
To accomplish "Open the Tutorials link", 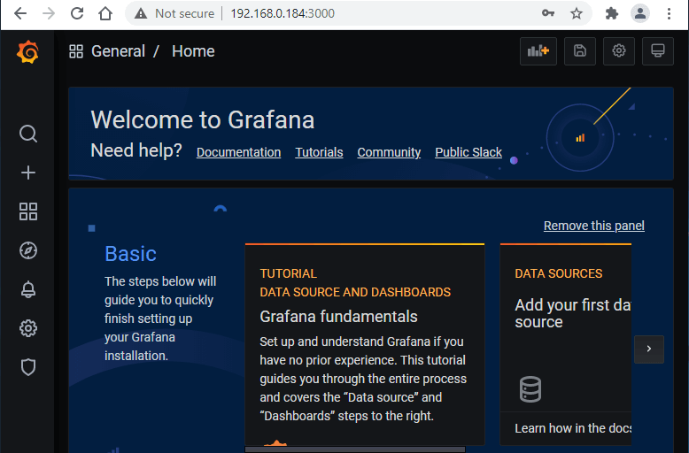I will click(x=319, y=152).
